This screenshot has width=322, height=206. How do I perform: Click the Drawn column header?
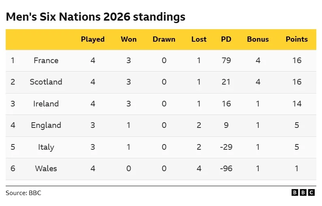(164, 39)
